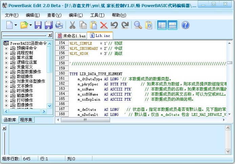
Task: Click the code editor scroll right arrow
Action: click(224, 120)
